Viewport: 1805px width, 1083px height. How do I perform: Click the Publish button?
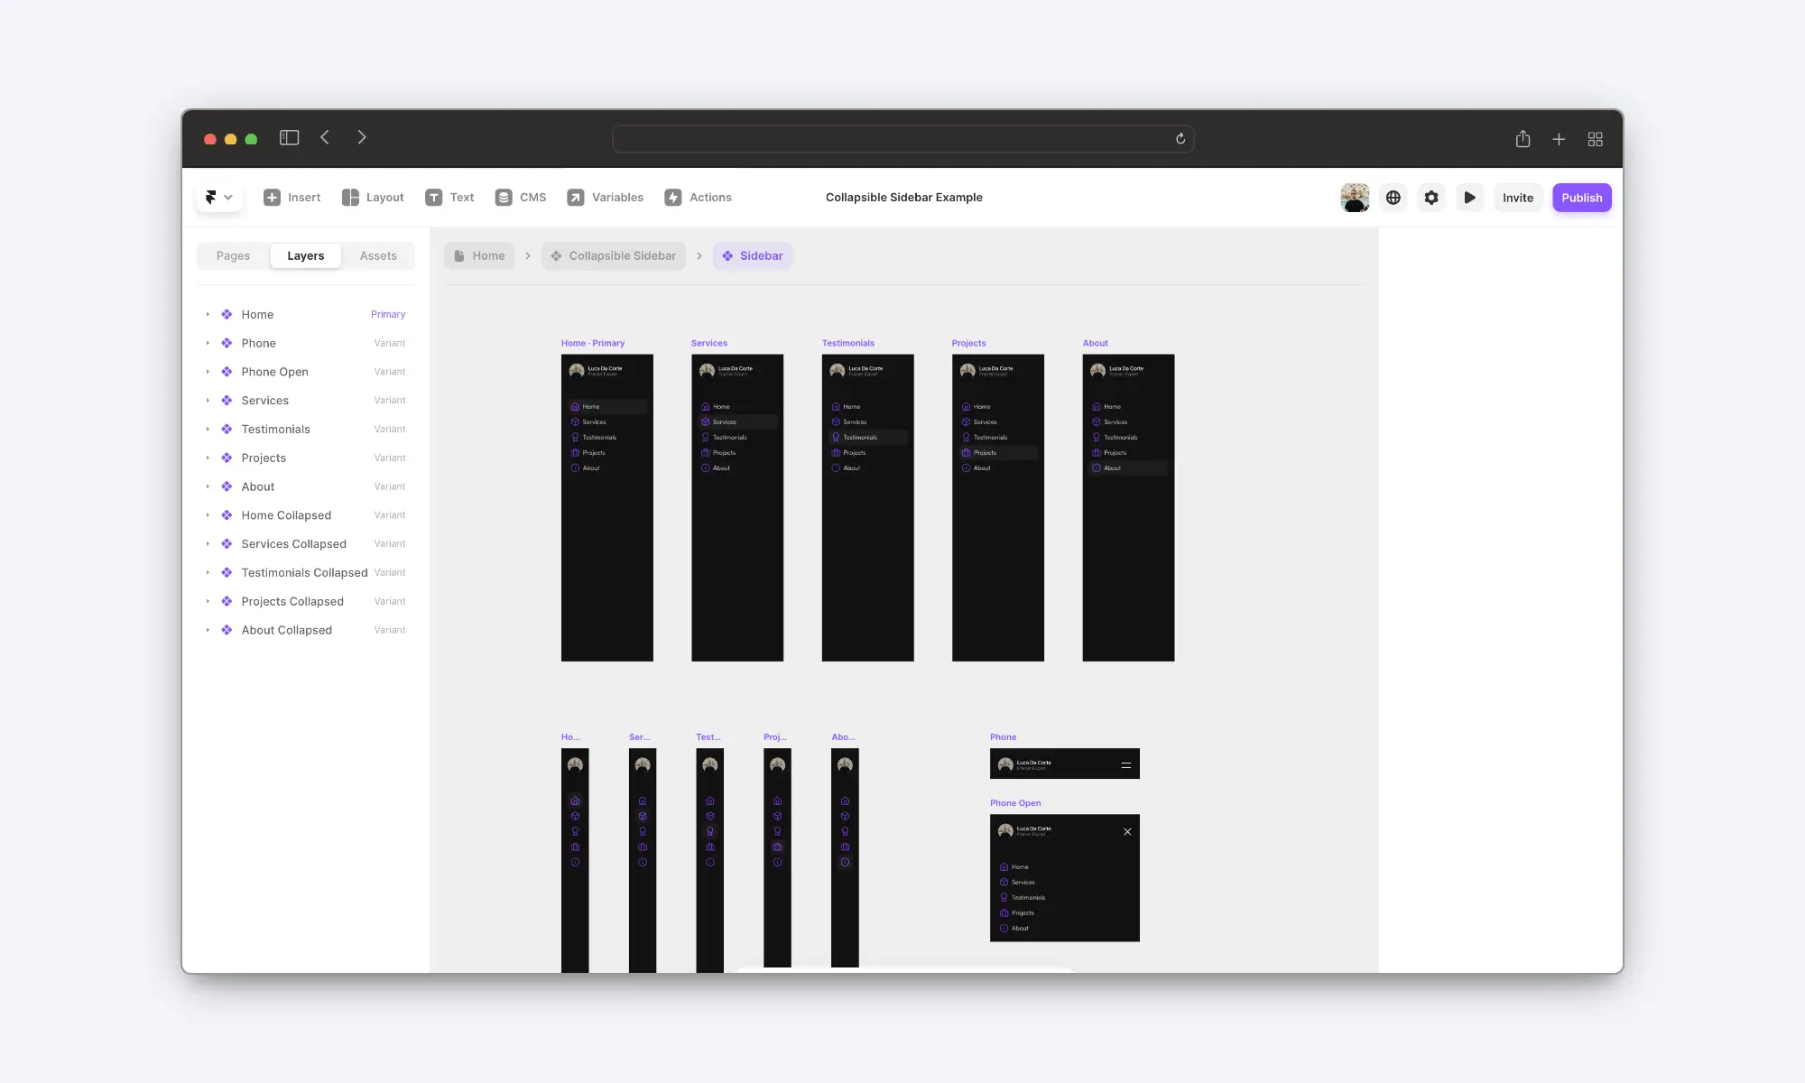pyautogui.click(x=1581, y=198)
